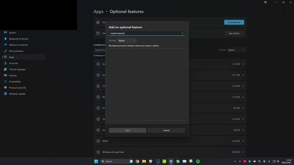The width and height of the screenshot is (294, 165).
Task: Click Cancel in Add an optional feature dialog
Action: pos(166,130)
